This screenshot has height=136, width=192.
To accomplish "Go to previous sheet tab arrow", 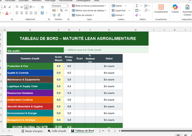I will [x=3, y=131].
